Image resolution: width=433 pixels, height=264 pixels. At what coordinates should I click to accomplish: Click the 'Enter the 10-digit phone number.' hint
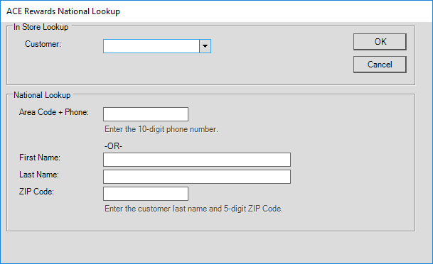point(161,129)
